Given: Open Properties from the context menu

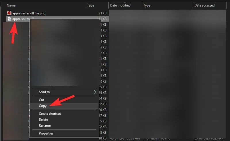Looking at the screenshot, I should pos(64,133).
